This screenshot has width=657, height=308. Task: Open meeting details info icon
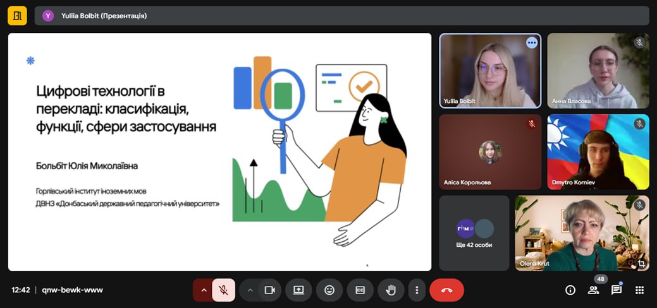tap(570, 290)
